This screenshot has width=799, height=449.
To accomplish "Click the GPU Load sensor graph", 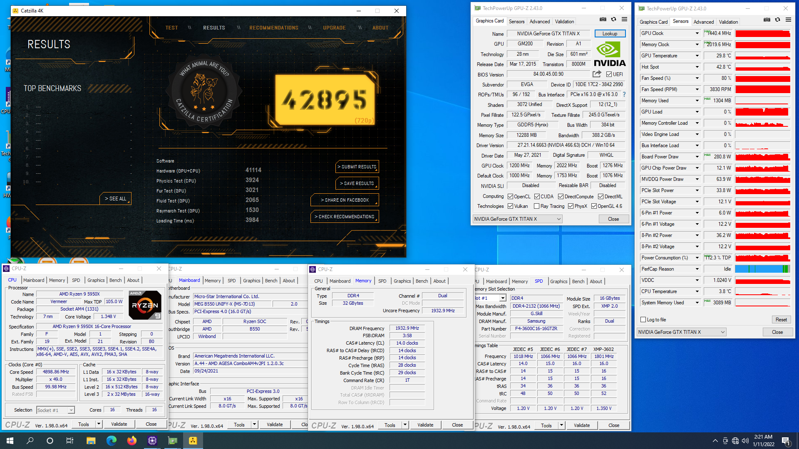I will [x=762, y=112].
